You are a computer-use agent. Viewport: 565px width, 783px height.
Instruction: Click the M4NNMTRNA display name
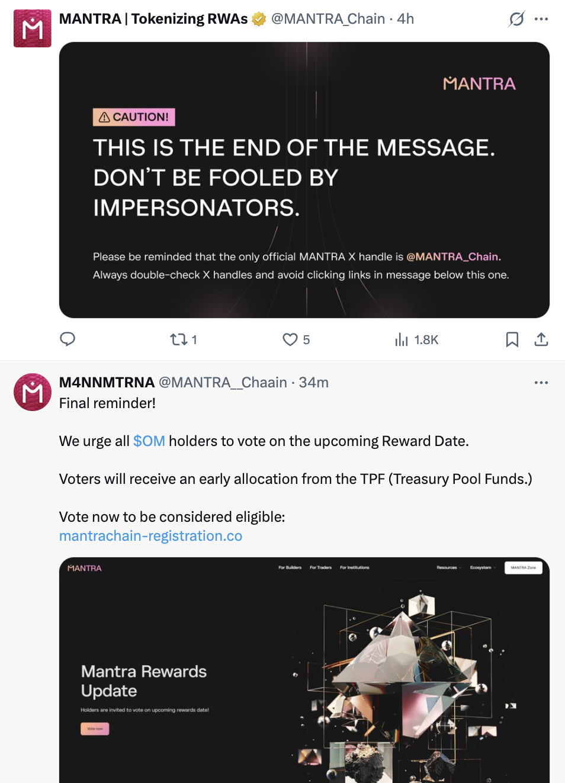[x=107, y=383]
